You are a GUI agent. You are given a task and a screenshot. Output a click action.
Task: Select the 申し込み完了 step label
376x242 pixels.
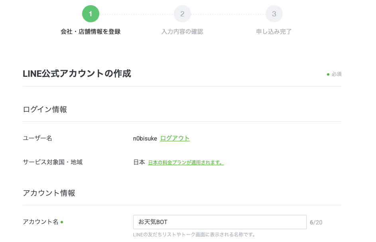click(274, 31)
